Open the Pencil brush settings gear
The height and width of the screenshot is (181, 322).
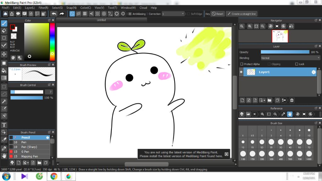coord(47,138)
